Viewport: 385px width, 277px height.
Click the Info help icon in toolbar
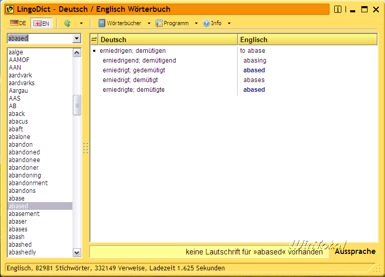(x=206, y=23)
